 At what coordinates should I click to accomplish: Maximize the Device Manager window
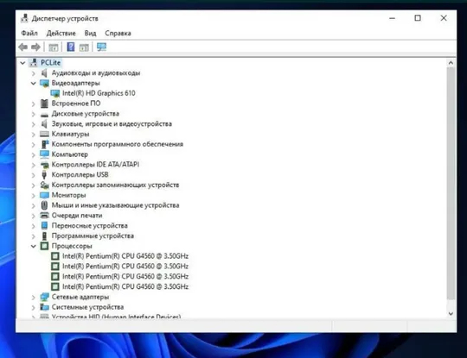(x=418, y=18)
